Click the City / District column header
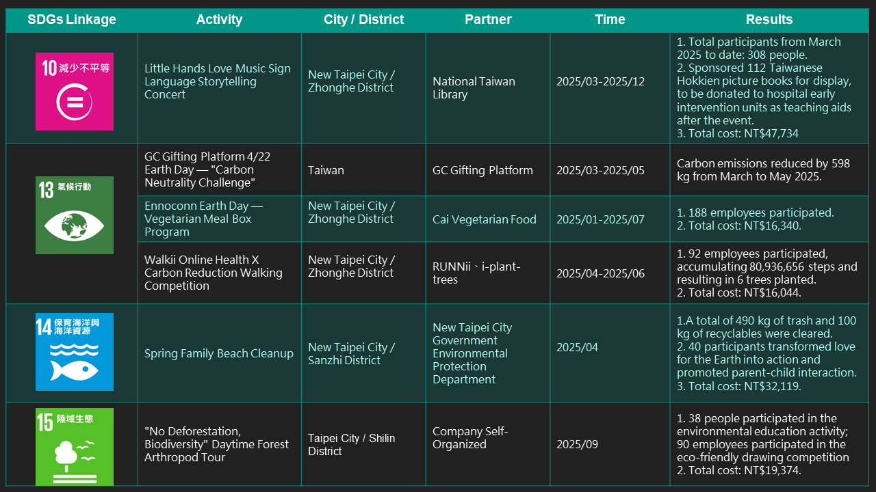This screenshot has width=876, height=492. pyautogui.click(x=363, y=19)
